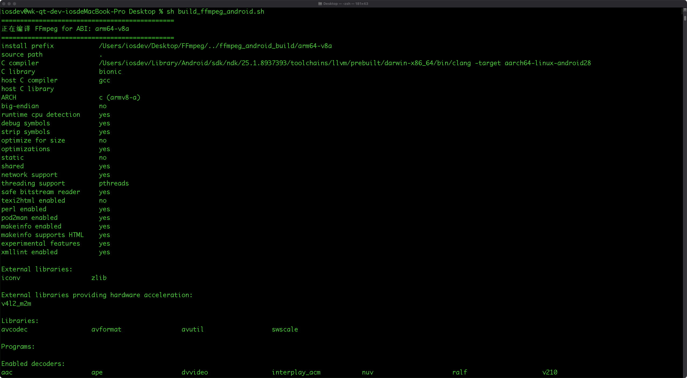Click the 'host C library' label
Image resolution: width=687 pixels, height=378 pixels.
[28, 89]
